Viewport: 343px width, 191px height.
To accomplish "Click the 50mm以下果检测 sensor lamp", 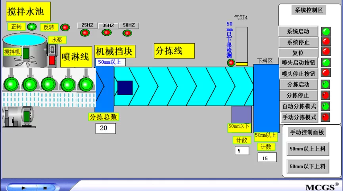I will 231,63.
